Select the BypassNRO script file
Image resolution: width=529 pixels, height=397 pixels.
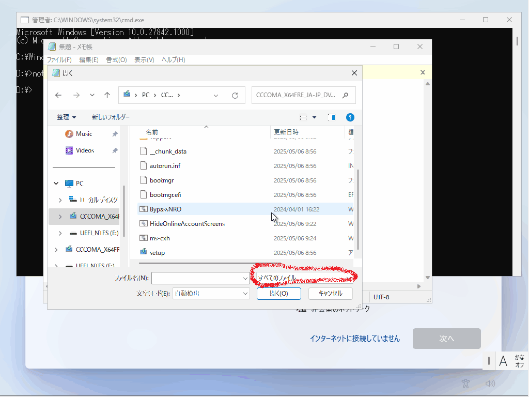point(245,209)
